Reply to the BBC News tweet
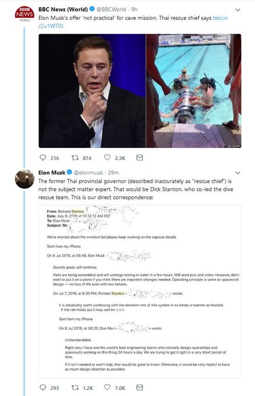 pos(43,158)
